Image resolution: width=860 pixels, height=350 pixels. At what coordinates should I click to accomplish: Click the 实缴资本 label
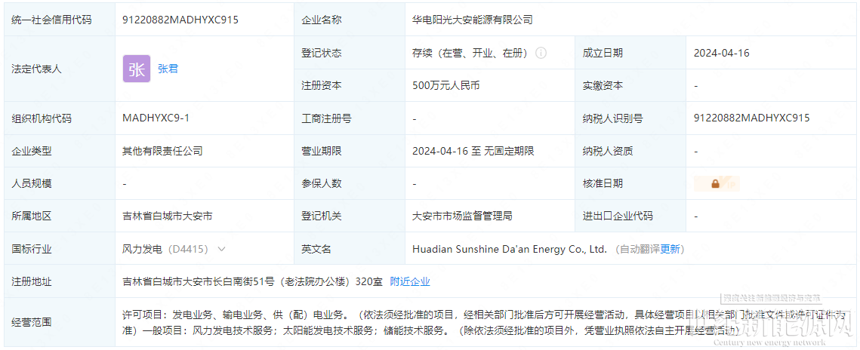pos(603,86)
